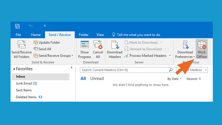Open the File tab
The width and height of the screenshot is (222, 125).
coord(18,35)
